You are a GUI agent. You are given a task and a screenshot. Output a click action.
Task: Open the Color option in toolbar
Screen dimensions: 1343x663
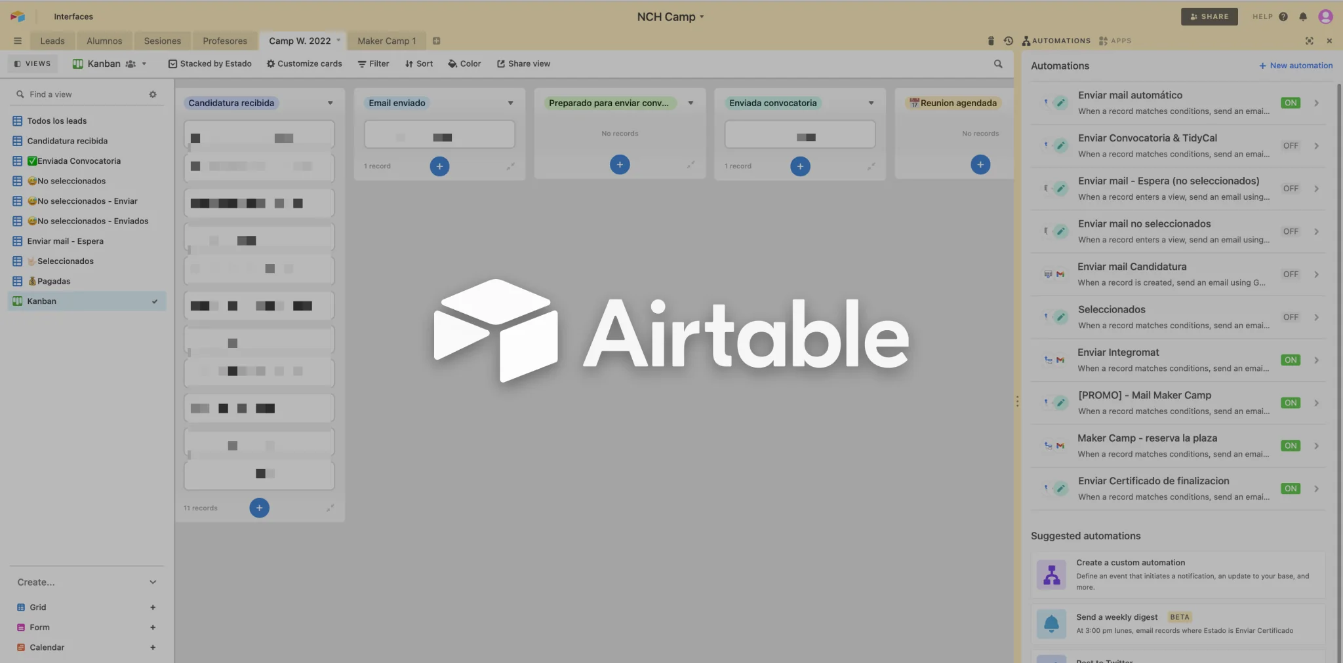(x=464, y=64)
